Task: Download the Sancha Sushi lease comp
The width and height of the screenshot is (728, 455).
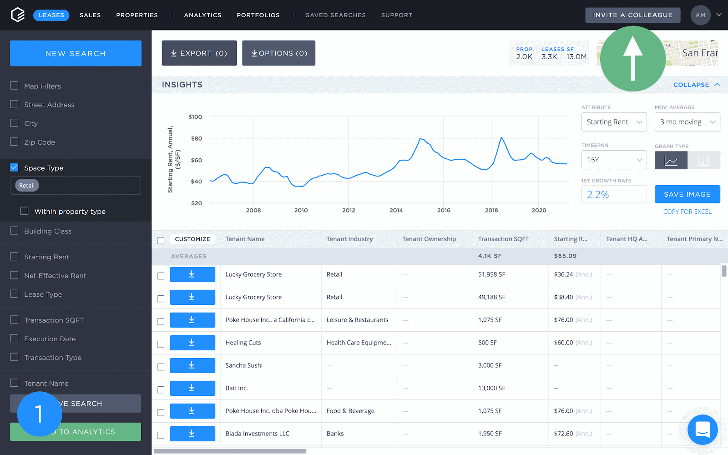Action: (192, 365)
